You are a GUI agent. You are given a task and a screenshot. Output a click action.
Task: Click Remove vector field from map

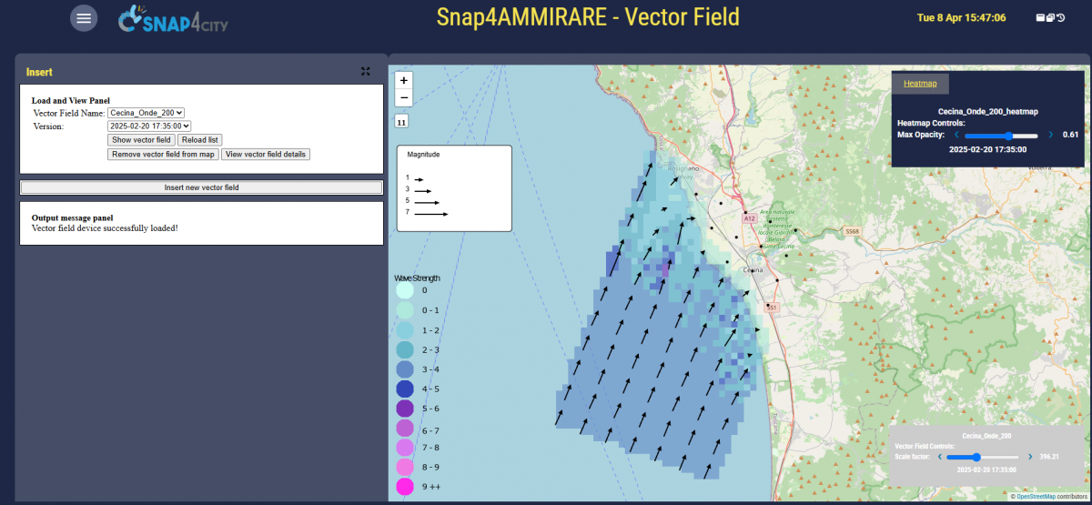point(163,155)
